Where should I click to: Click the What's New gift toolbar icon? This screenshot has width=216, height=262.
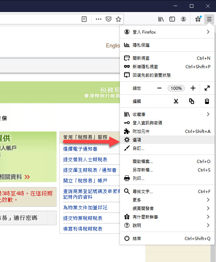[198, 19]
